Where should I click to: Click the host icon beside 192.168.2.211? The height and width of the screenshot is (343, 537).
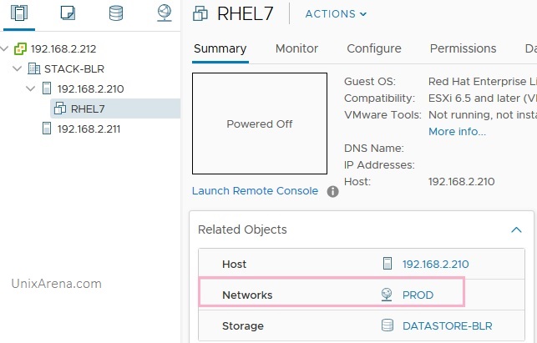coord(47,129)
